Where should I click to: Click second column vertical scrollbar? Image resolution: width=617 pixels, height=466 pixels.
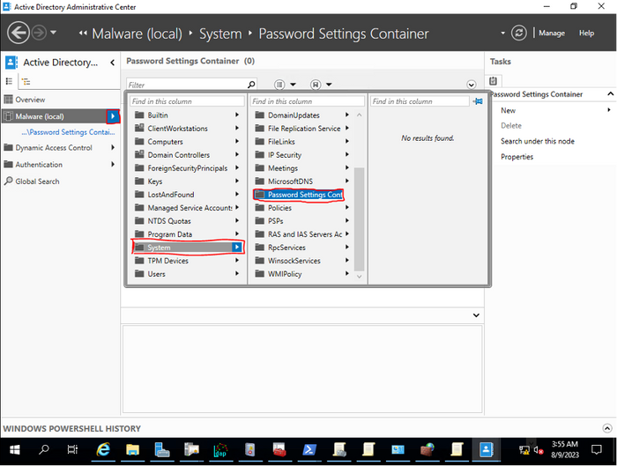(x=359, y=219)
